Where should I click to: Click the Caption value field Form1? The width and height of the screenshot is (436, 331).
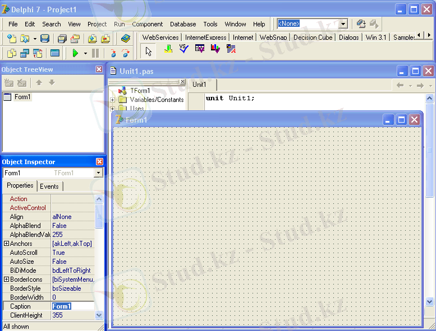[x=73, y=306]
